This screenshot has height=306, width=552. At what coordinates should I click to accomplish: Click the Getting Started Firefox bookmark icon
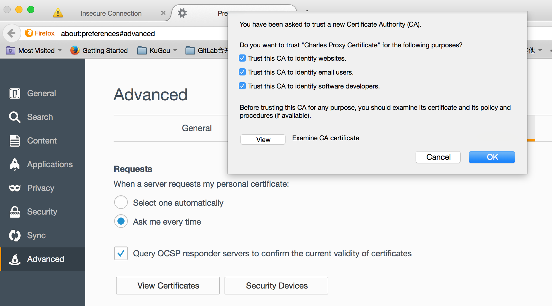75,50
